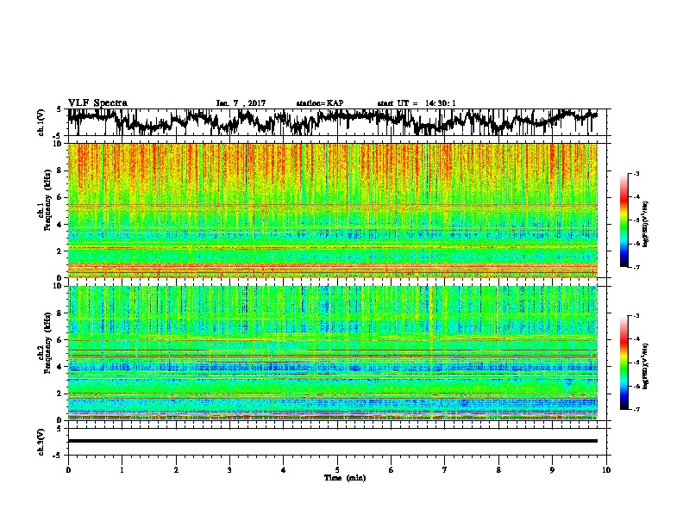
Task: Click inside the ch.1 spectrogram panel
Action: point(333,210)
